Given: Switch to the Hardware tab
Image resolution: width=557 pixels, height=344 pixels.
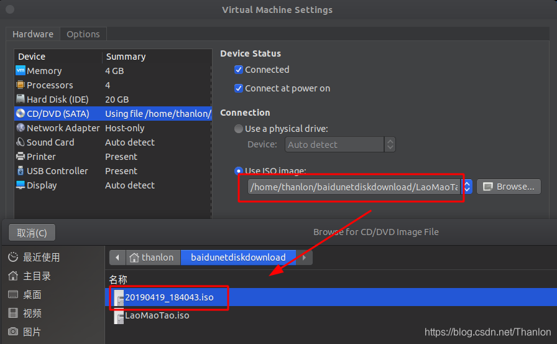Looking at the screenshot, I should point(33,34).
